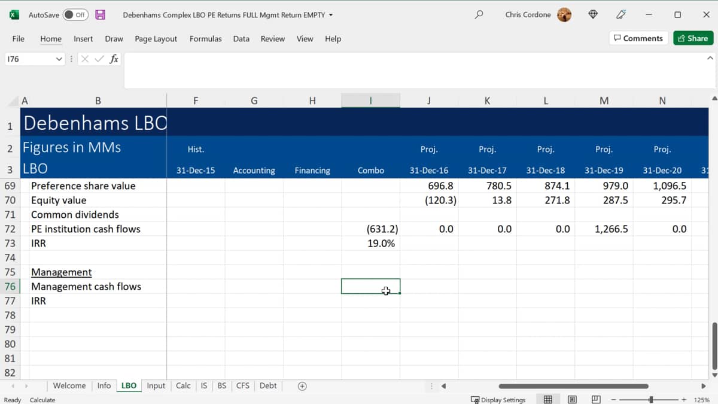Switch to the CFS sheet tab
This screenshot has height=404, width=718.
pos(243,385)
